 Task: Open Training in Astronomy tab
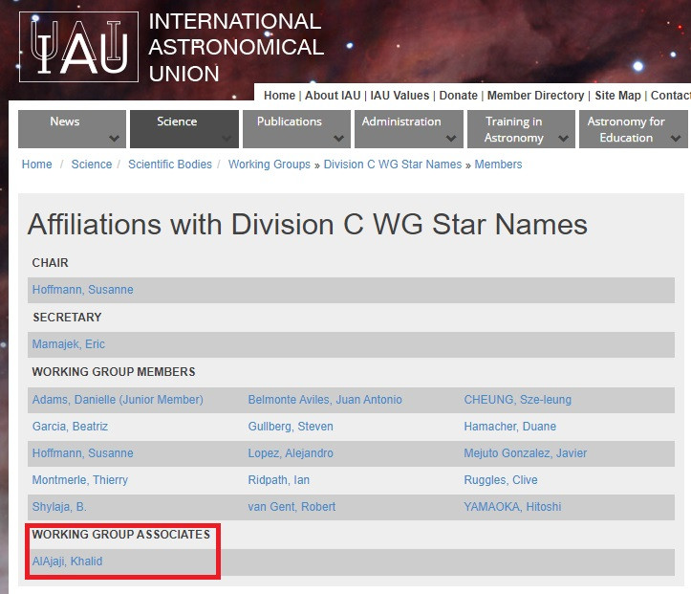point(521,129)
